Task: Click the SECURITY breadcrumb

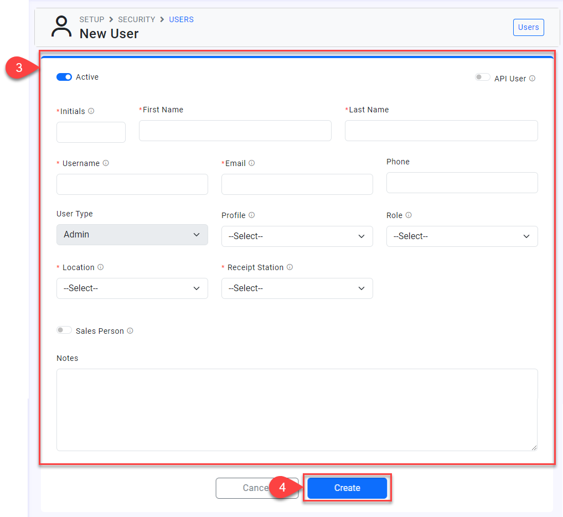Action: click(x=136, y=19)
